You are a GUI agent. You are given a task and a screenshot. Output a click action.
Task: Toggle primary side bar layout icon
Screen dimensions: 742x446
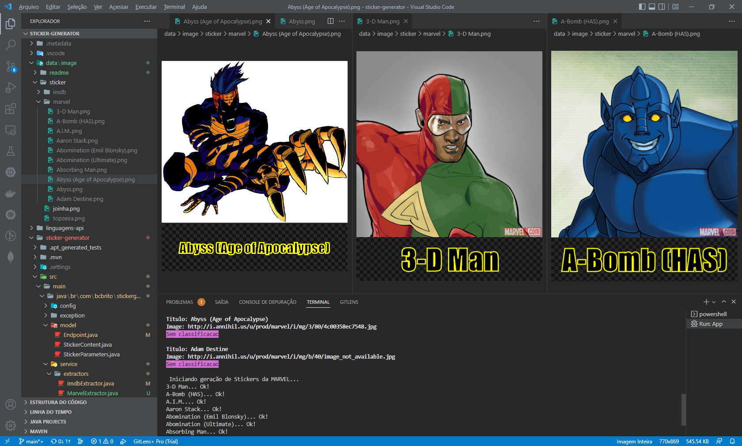point(642,7)
